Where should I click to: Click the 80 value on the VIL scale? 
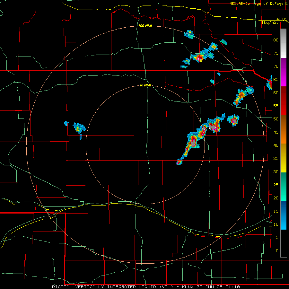pyautogui.click(x=276, y=40)
